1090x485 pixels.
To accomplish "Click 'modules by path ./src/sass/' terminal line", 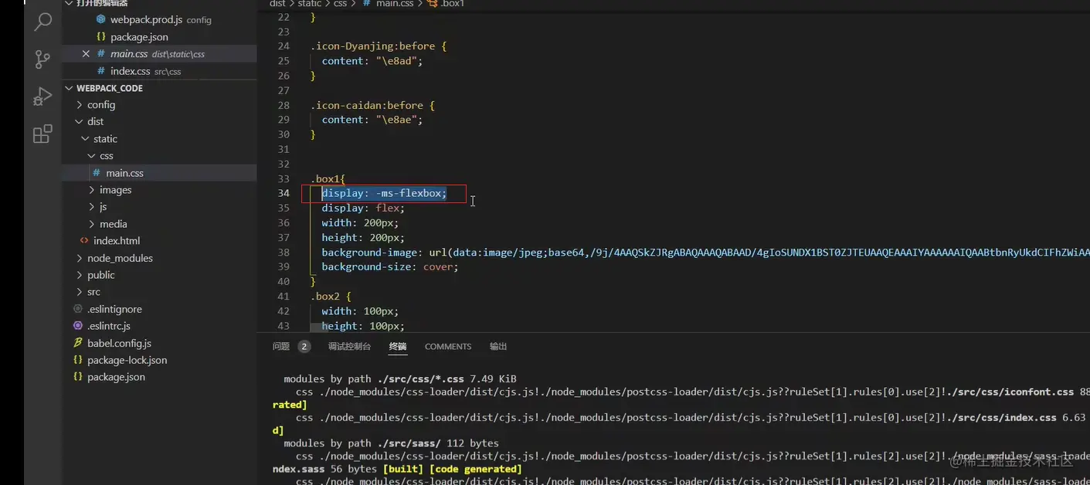I will coord(391,443).
